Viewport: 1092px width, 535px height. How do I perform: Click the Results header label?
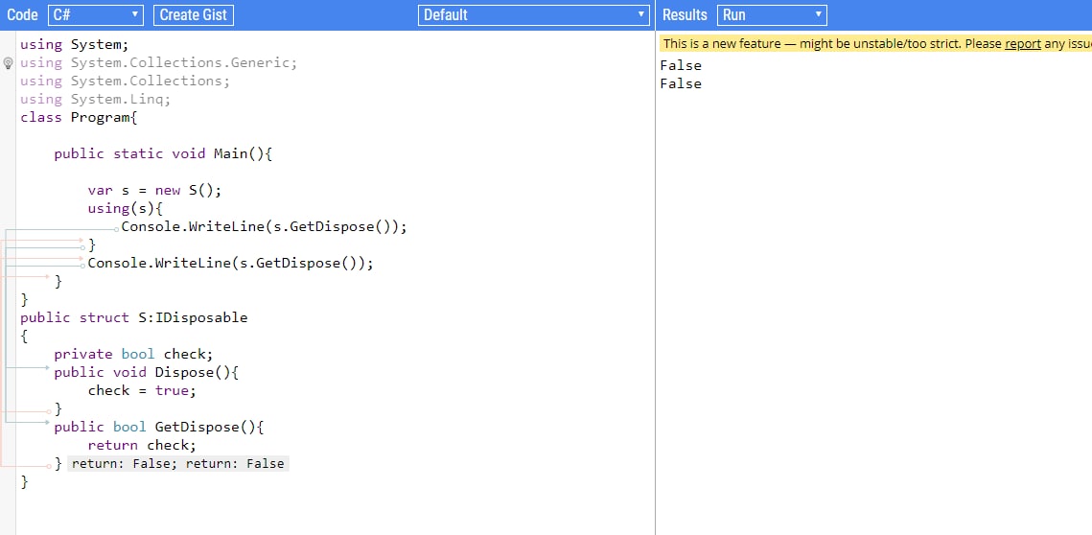point(684,14)
